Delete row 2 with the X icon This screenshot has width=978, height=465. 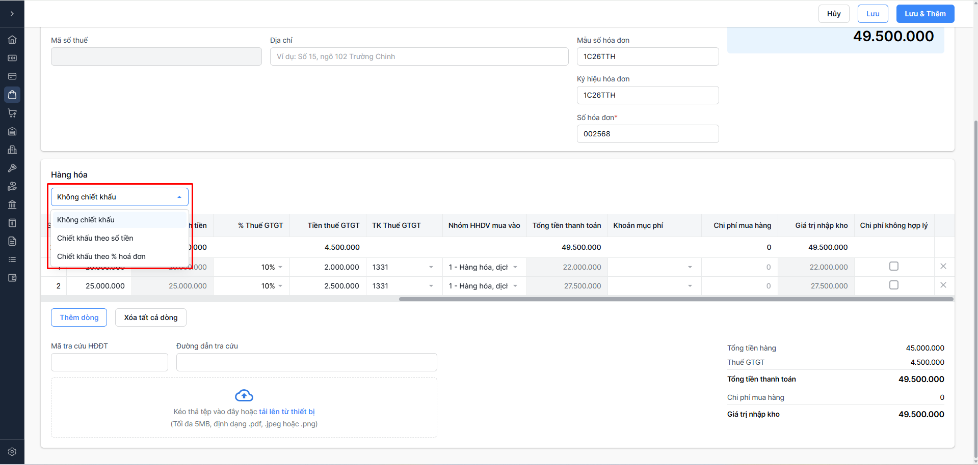click(943, 285)
